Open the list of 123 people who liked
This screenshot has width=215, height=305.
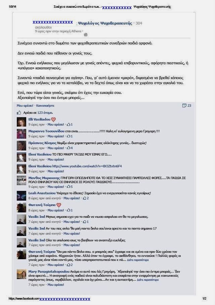[x=45, y=113]
